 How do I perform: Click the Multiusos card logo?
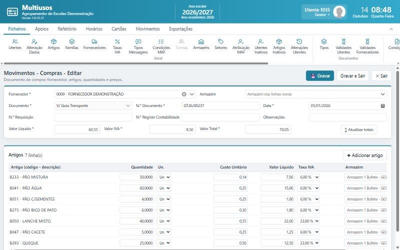(x=12, y=11)
